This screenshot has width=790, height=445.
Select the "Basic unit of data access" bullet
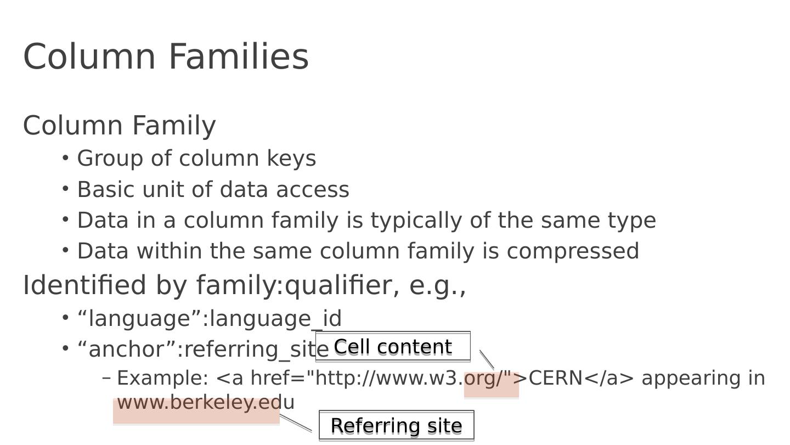tap(213, 190)
